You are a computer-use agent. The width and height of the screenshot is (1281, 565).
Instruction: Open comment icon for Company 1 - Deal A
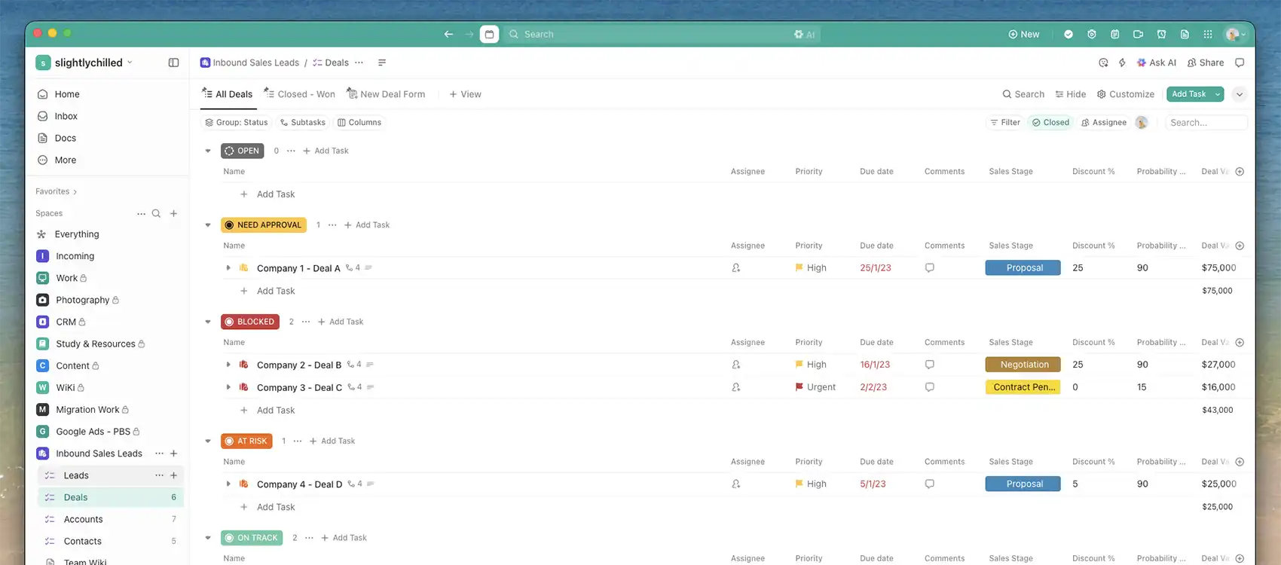click(x=930, y=268)
